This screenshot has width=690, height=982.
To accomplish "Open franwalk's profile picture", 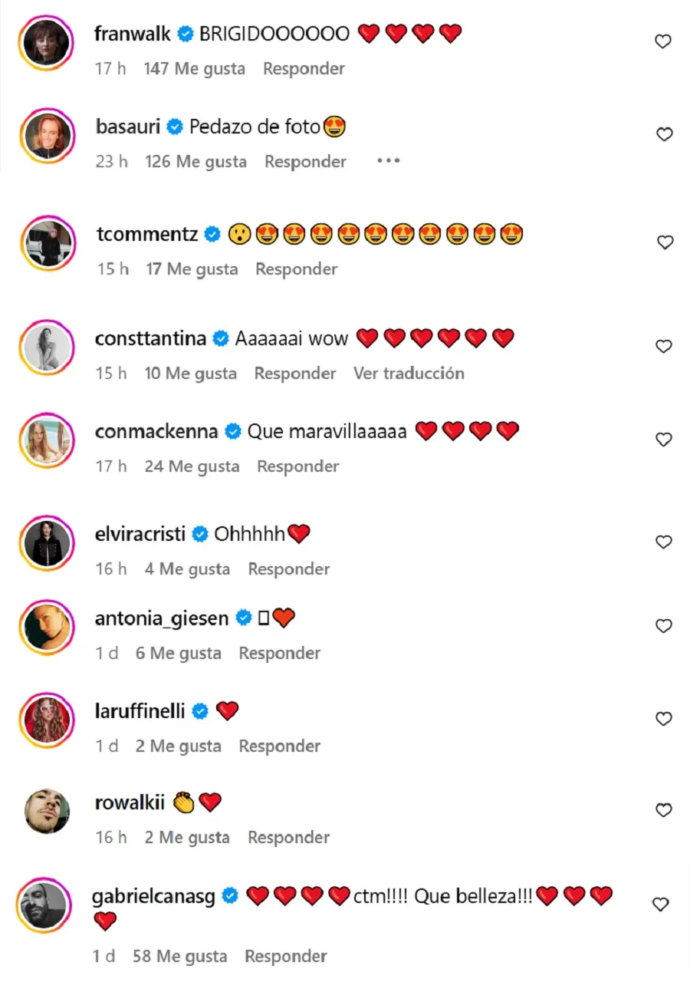I will pos(47,43).
